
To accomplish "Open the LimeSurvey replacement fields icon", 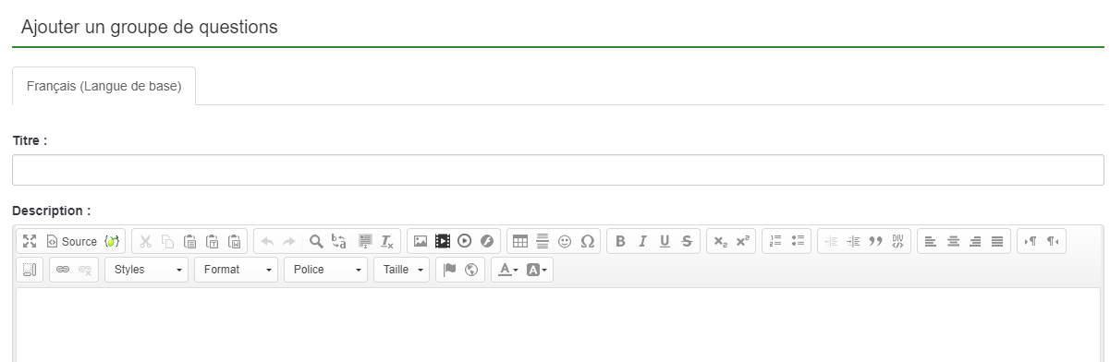I will click(112, 242).
